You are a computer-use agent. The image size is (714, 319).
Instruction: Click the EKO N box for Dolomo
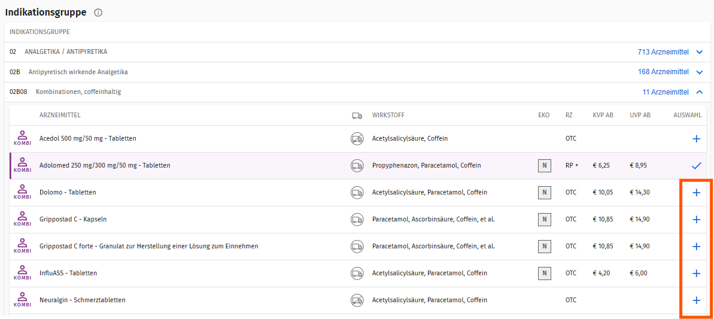point(544,192)
